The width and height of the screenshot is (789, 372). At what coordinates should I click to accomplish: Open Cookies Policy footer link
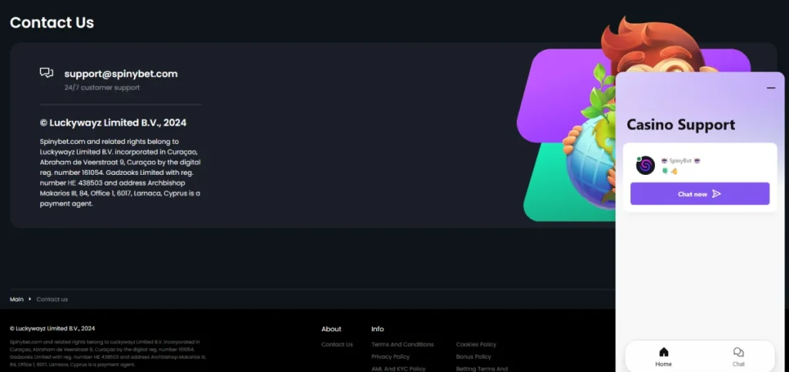[x=476, y=344]
